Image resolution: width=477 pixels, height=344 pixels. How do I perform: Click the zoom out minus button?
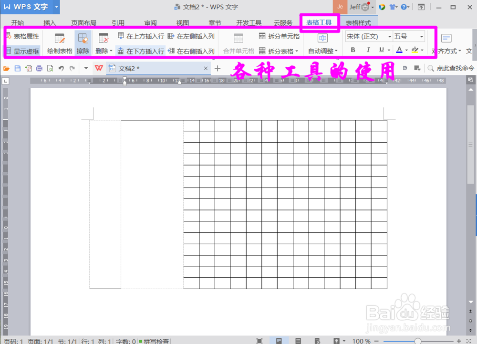[376, 341]
